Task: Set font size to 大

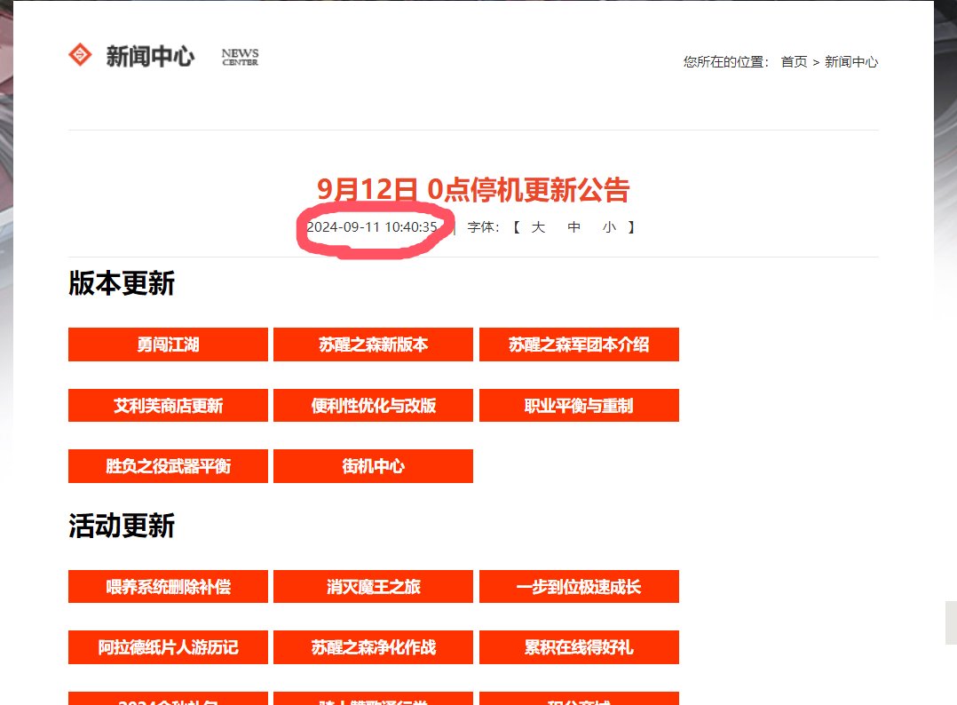Action: click(538, 227)
